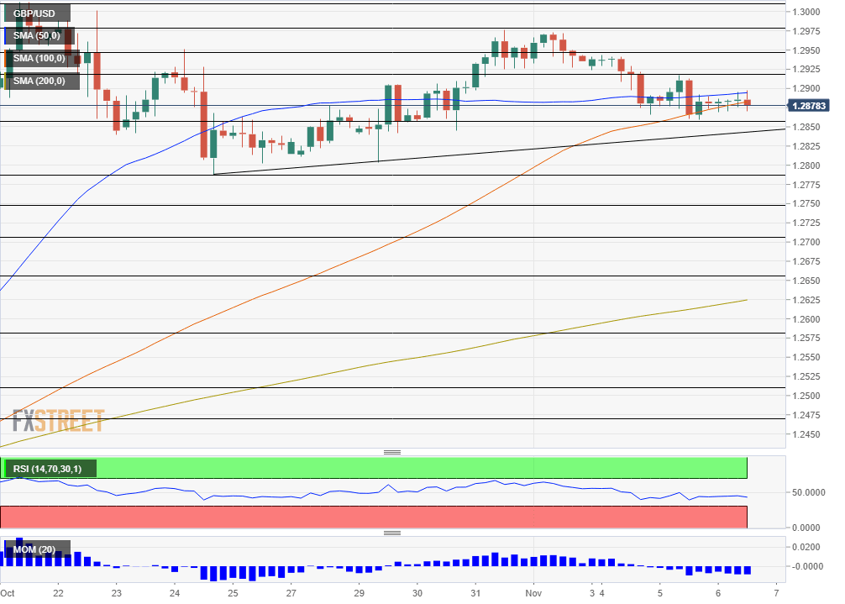Click the 1.2500 price axis label
This screenshot has height=604, width=845.
[806, 396]
